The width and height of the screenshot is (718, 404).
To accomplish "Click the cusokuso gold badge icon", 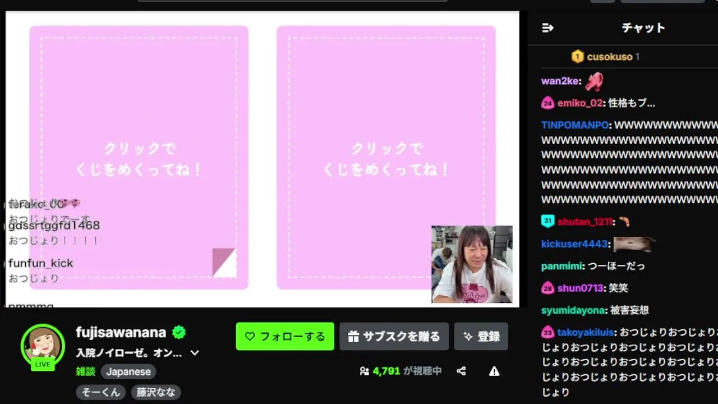I will point(578,57).
